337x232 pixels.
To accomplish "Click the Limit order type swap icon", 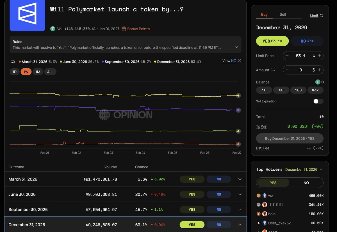I will click(322, 16).
